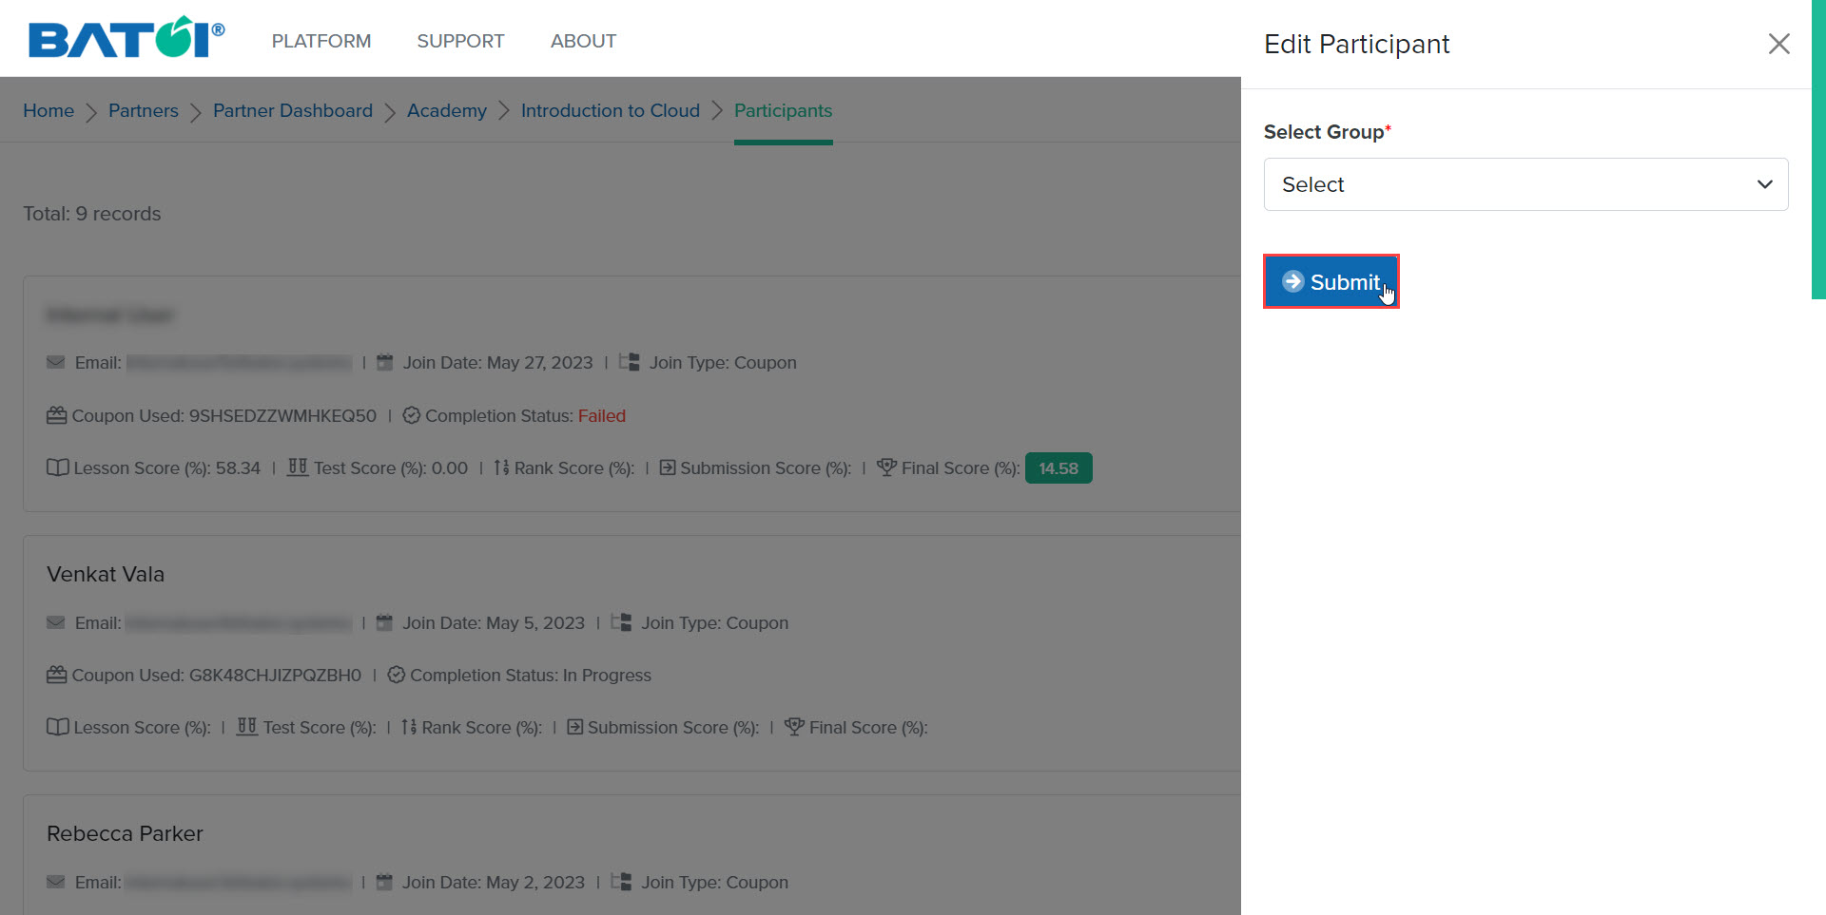
Task: Go to Academy breadcrumb
Action: point(447,110)
